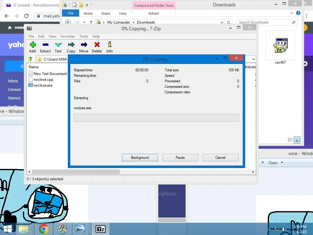Click the up-folder icon beside 7-Zip path
The image size is (313, 235).
[30, 59]
